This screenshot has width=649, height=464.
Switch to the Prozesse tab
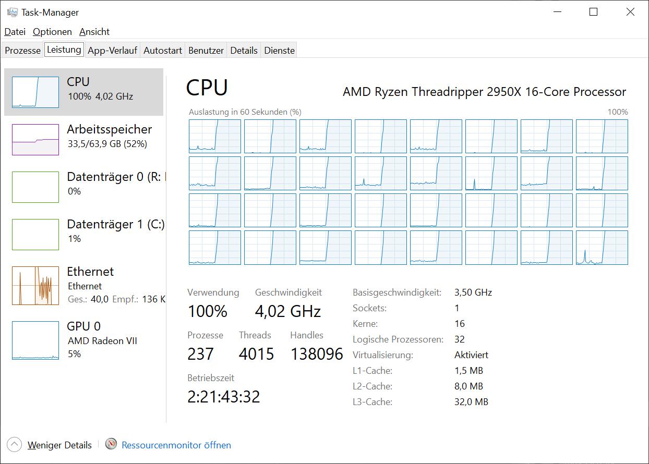tap(22, 51)
